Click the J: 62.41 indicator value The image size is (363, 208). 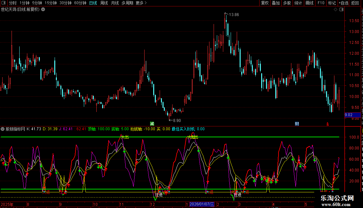[66, 129]
